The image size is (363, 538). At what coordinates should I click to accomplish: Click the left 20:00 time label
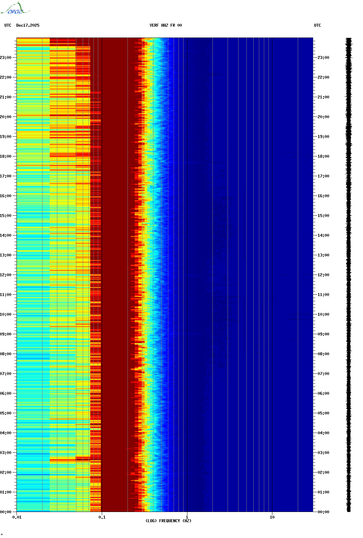(6, 117)
